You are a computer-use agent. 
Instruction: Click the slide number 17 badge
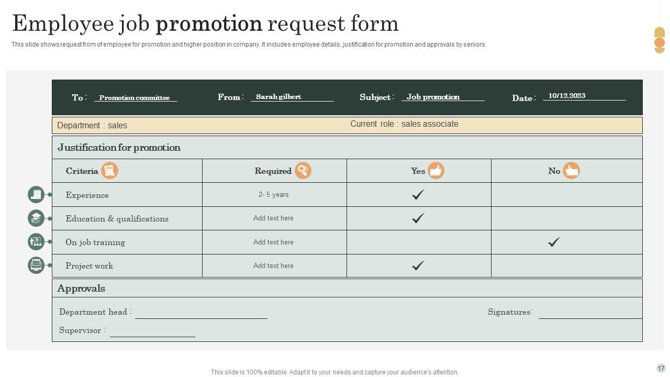(x=661, y=368)
